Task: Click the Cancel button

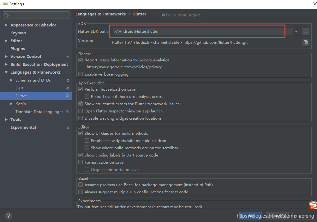Action: (277, 216)
